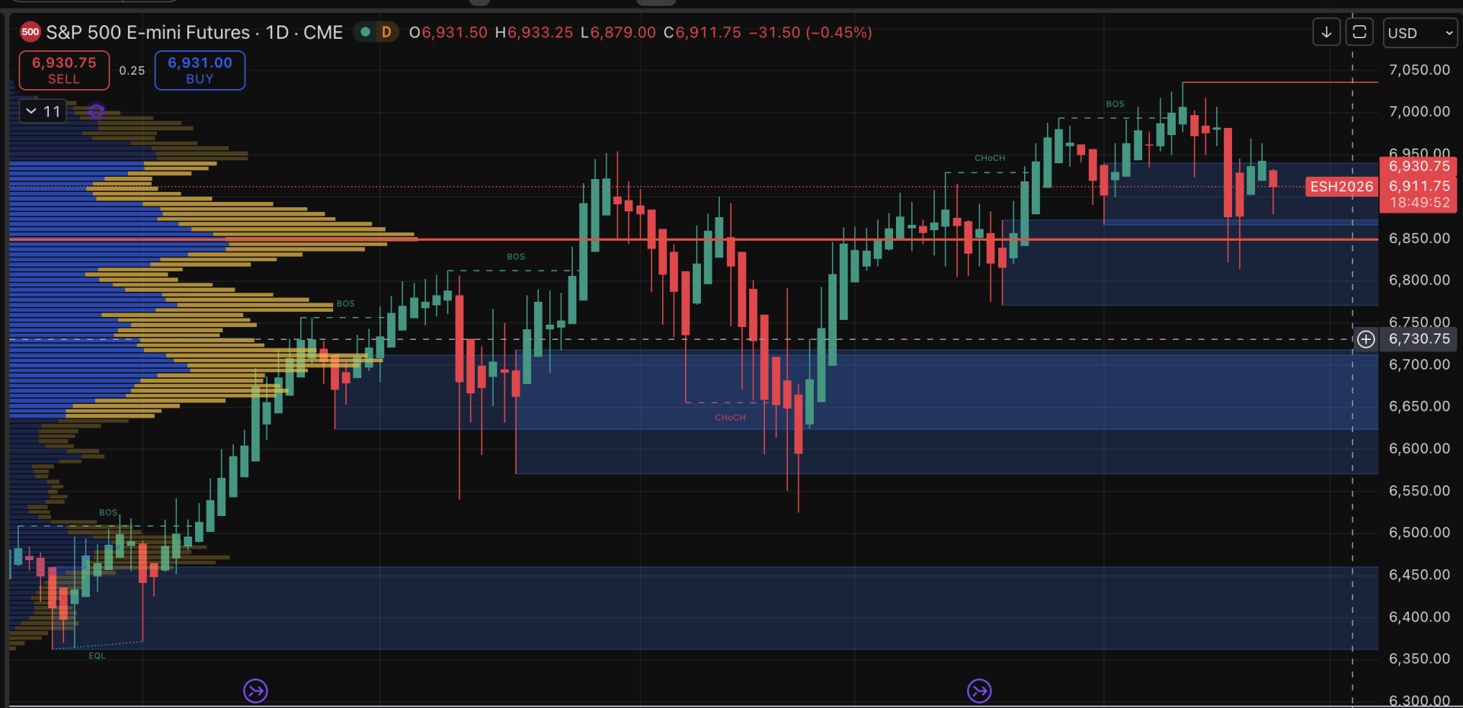This screenshot has height=708, width=1463.
Task: Click the left purple contract rollover marker
Action: pyautogui.click(x=255, y=690)
